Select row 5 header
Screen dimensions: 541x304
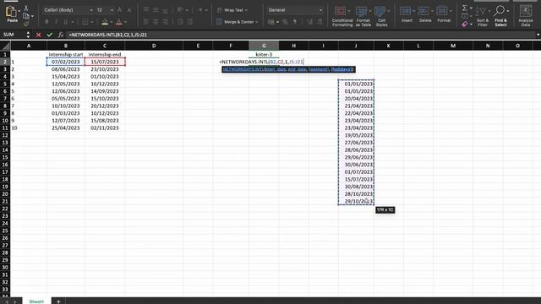point(5,84)
